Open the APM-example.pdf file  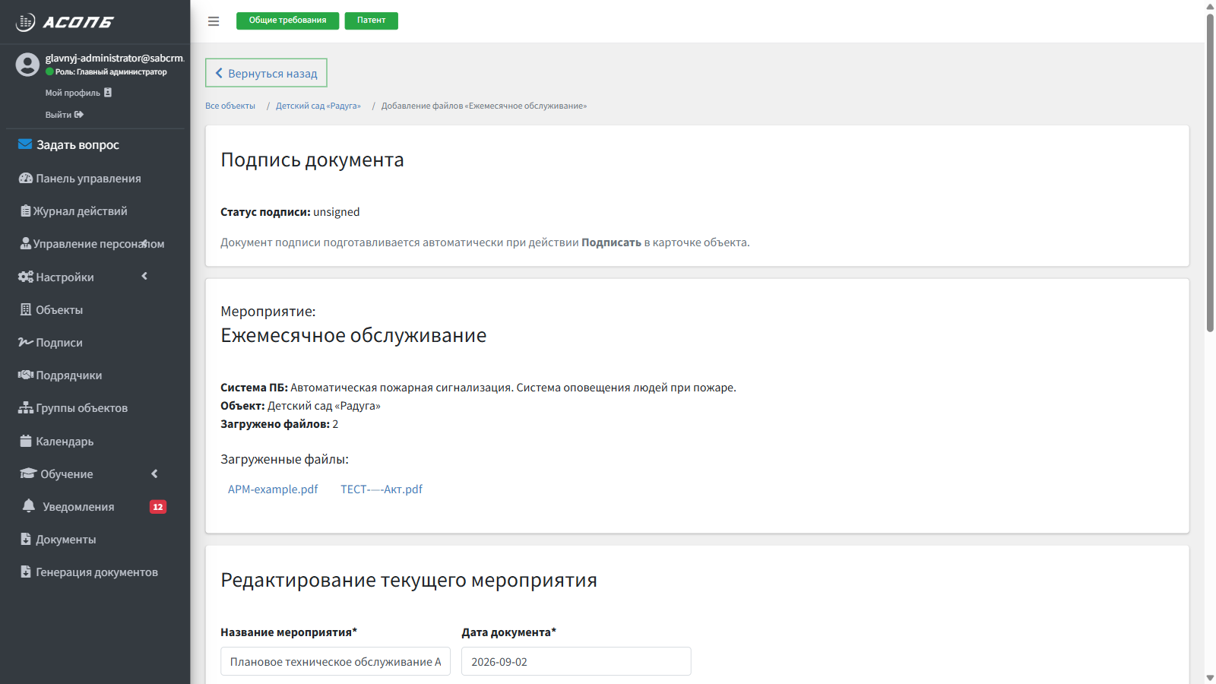pos(273,489)
